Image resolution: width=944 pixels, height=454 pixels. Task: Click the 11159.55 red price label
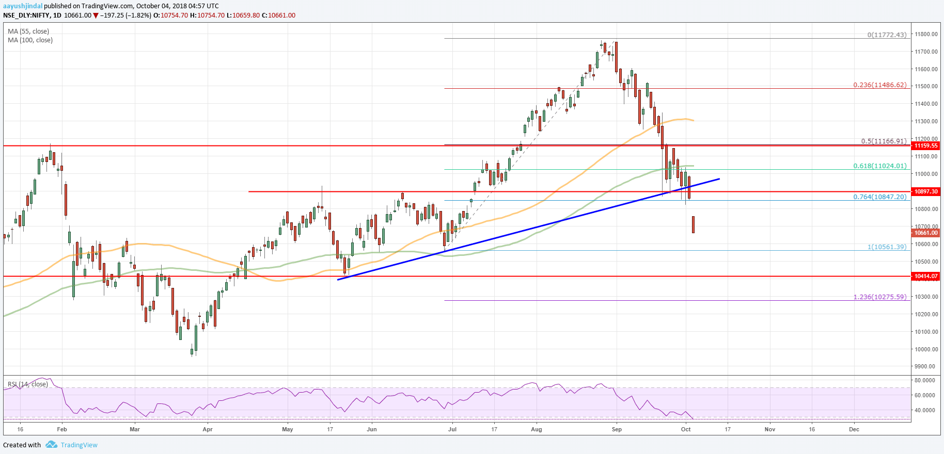pos(926,146)
